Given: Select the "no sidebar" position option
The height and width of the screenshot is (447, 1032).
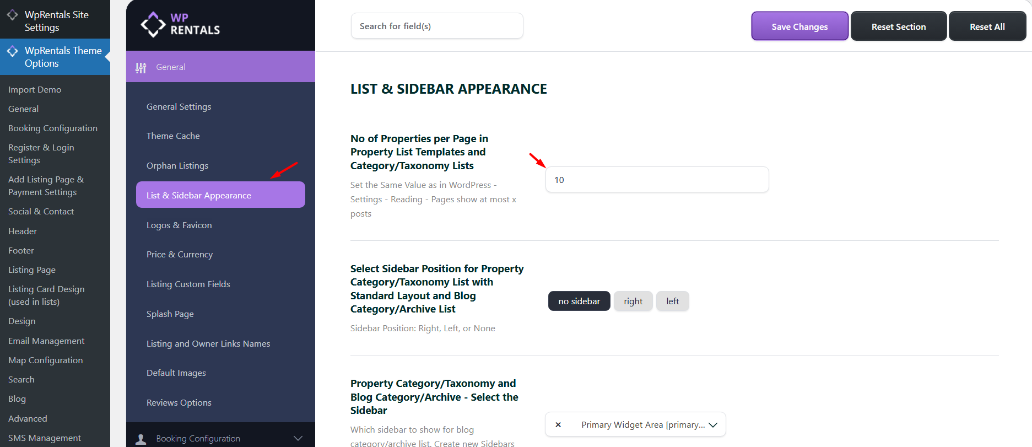Looking at the screenshot, I should [579, 301].
